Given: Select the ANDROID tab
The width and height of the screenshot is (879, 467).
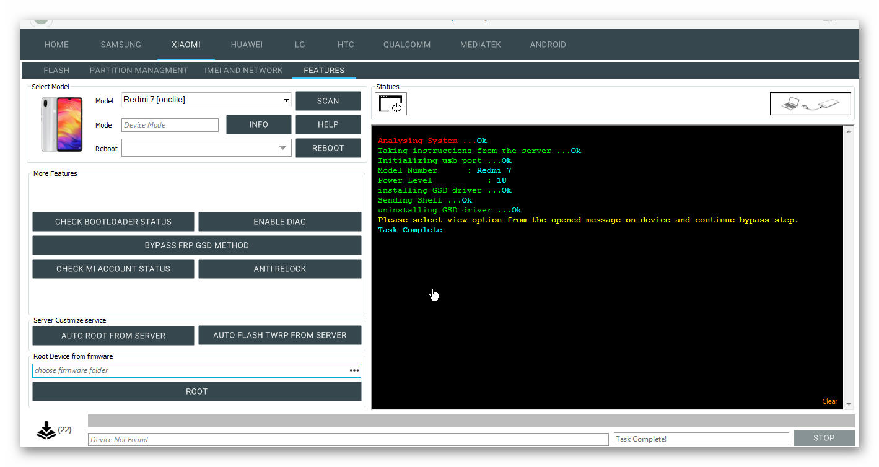Looking at the screenshot, I should (548, 45).
